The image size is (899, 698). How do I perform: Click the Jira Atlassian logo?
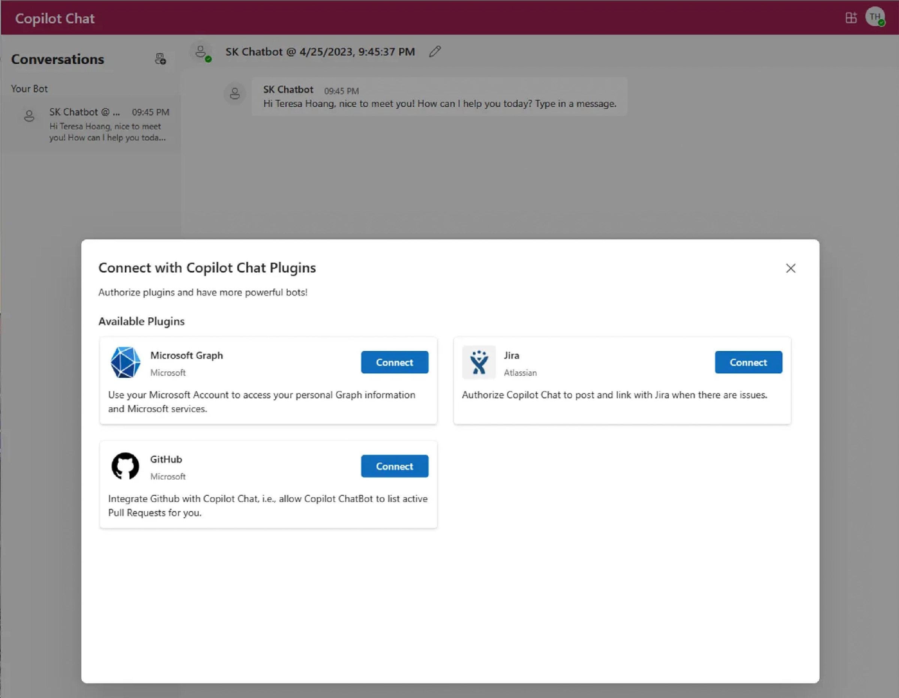(x=479, y=362)
